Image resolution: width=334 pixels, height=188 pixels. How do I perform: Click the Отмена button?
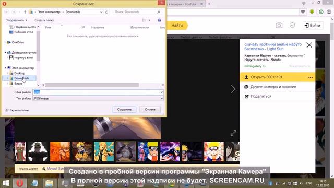click(150, 109)
